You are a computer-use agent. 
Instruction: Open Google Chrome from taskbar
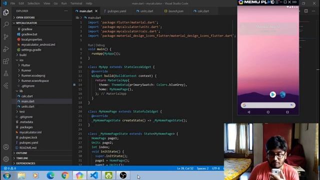(65, 175)
